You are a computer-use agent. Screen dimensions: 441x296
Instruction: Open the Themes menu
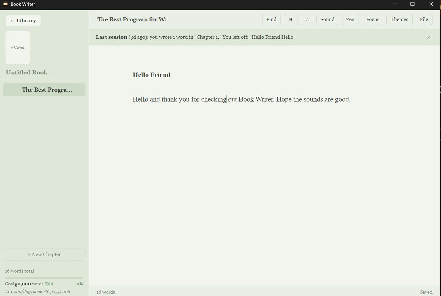399,19
